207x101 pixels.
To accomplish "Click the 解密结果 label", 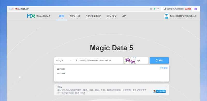I will pos(61,69).
